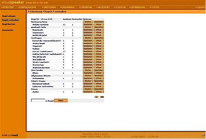Edit the 'Einwohner Lübeck' rule
The width and height of the screenshot is (206, 139).
pyautogui.click(x=88, y=84)
